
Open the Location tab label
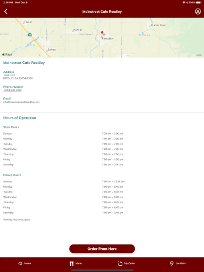click(181, 263)
